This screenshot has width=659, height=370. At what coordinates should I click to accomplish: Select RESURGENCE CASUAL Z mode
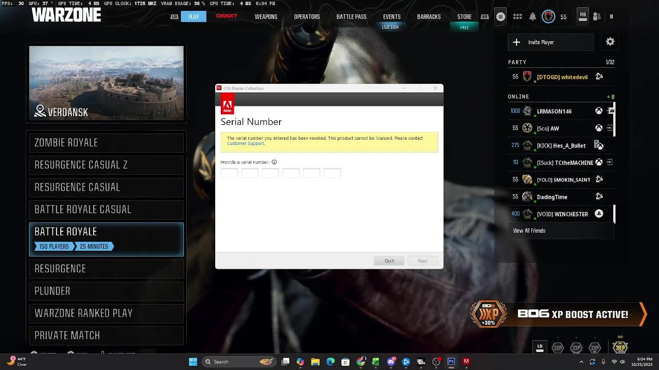pos(106,165)
